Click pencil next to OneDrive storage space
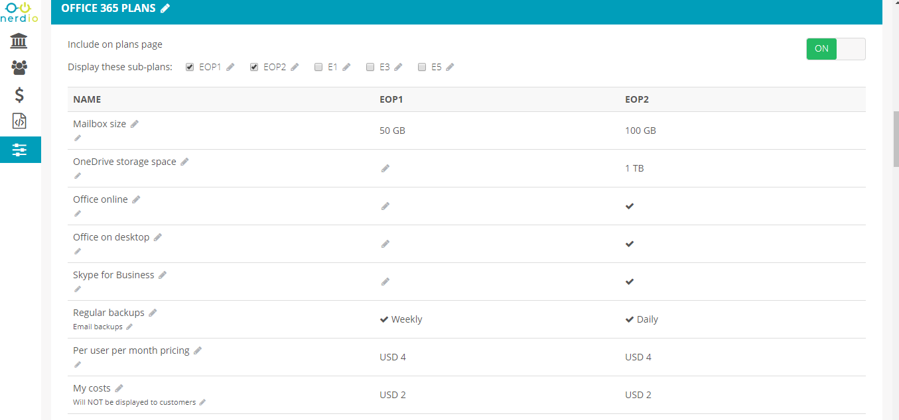 tap(184, 162)
